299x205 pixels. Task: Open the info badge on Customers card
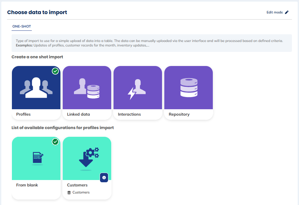pyautogui.click(x=104, y=177)
